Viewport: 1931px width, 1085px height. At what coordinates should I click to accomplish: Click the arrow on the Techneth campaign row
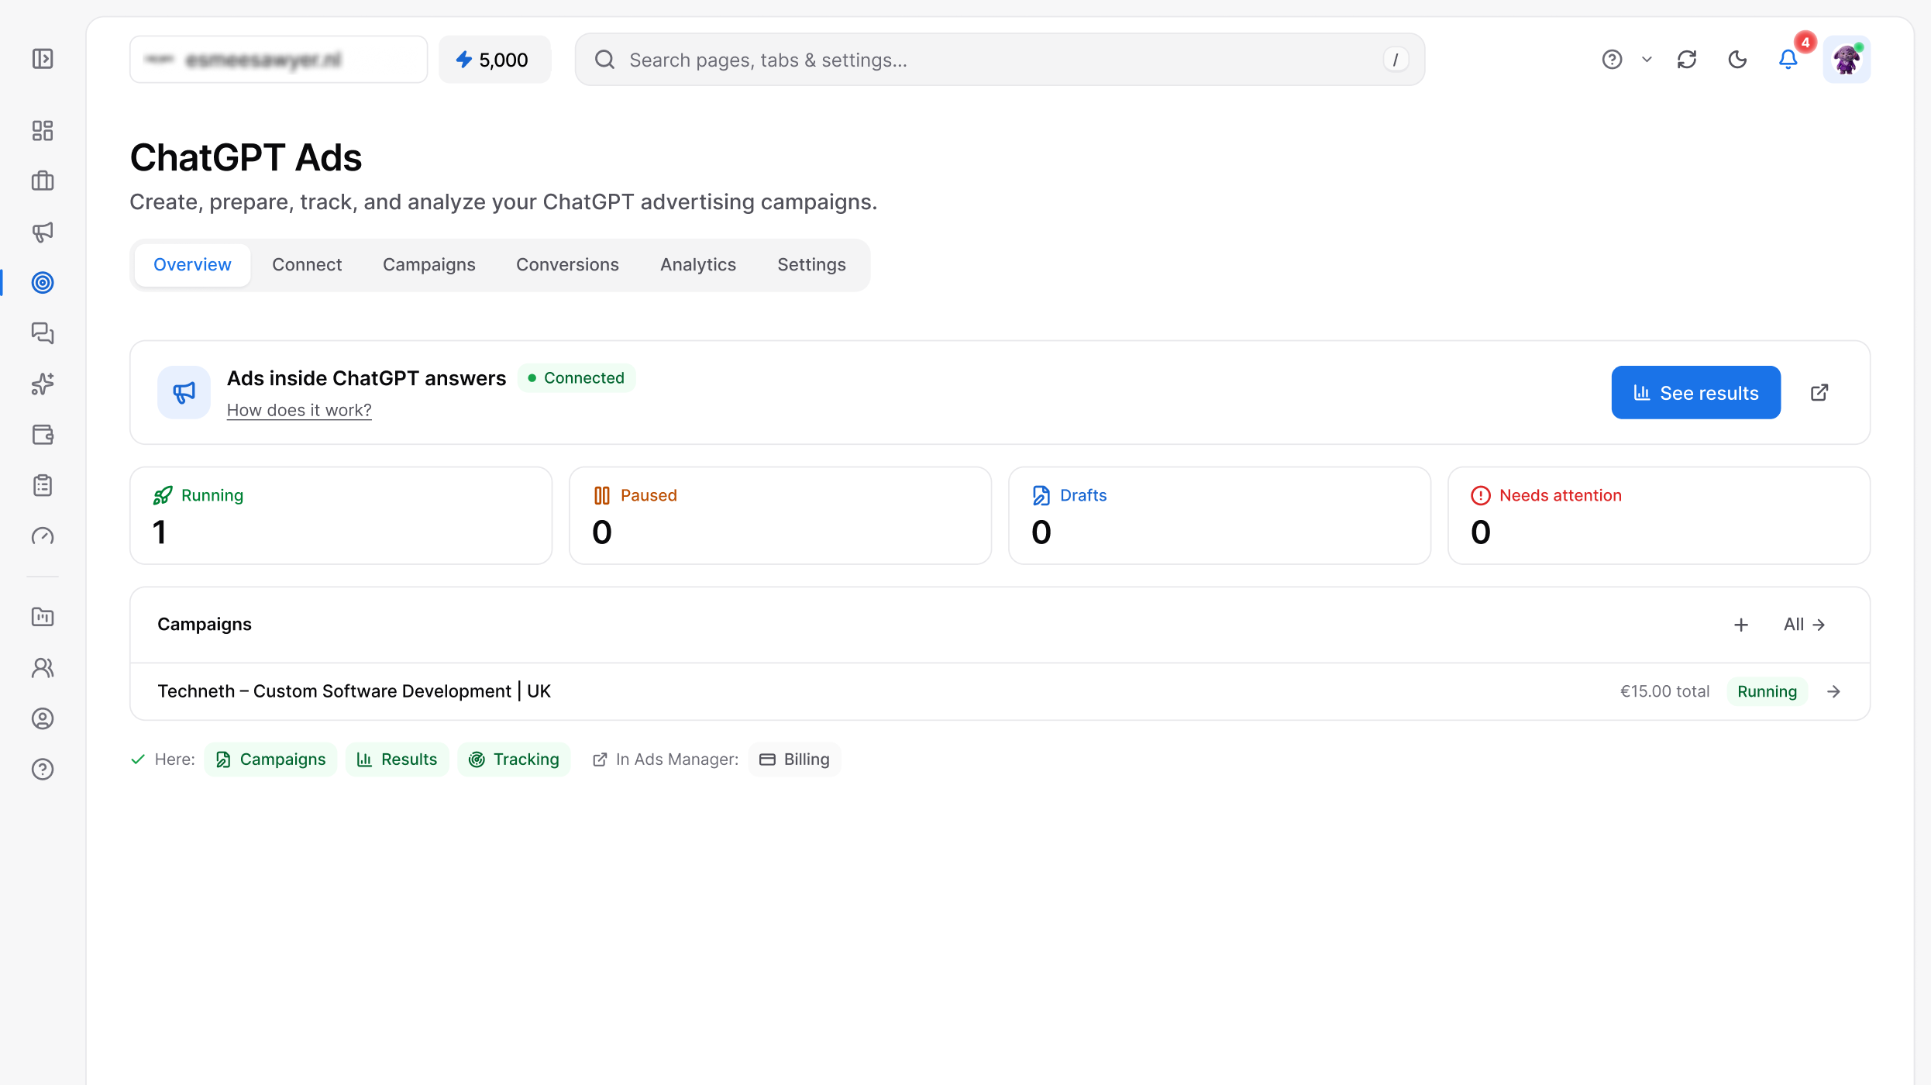[x=1833, y=691]
